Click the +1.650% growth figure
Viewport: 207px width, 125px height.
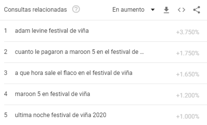[x=188, y=74]
